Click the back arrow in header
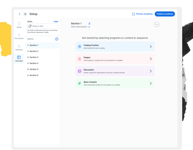 point(20,14)
